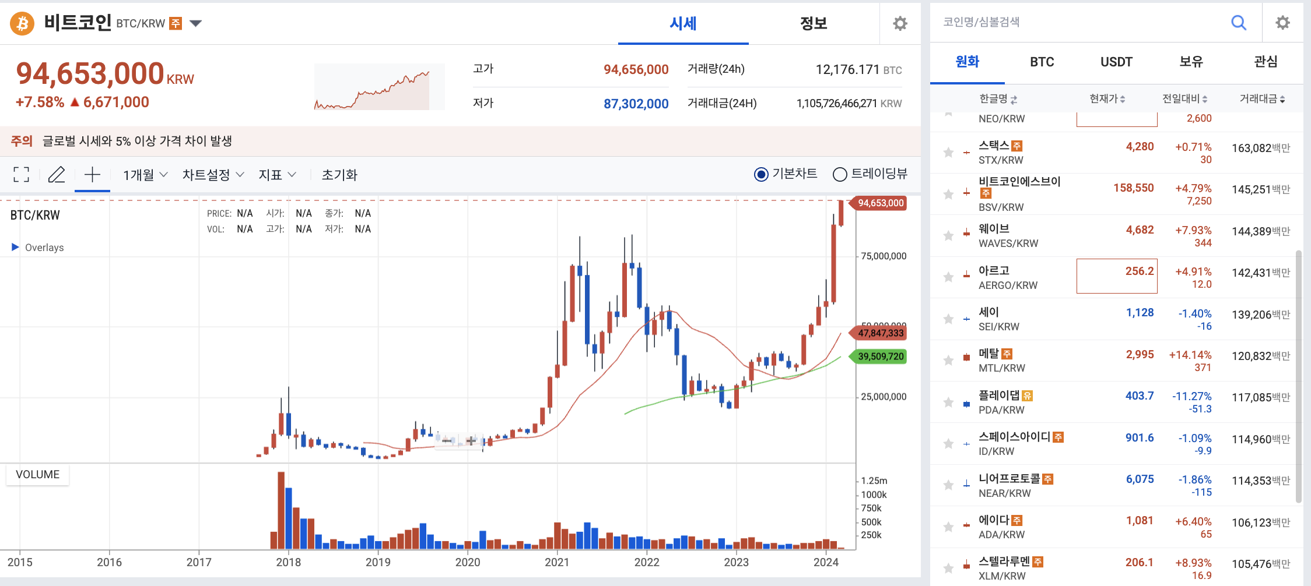This screenshot has height=586, width=1311.
Task: Select the 기본차트 radio button
Action: tap(760, 174)
